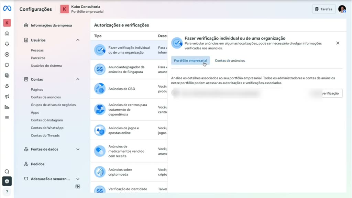
Task: Open notifications bell icon
Action: click(x=7, y=44)
